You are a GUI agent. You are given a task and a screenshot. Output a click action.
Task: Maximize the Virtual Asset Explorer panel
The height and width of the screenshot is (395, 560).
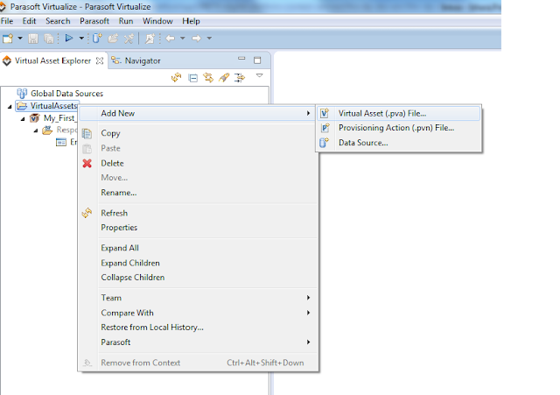257,60
